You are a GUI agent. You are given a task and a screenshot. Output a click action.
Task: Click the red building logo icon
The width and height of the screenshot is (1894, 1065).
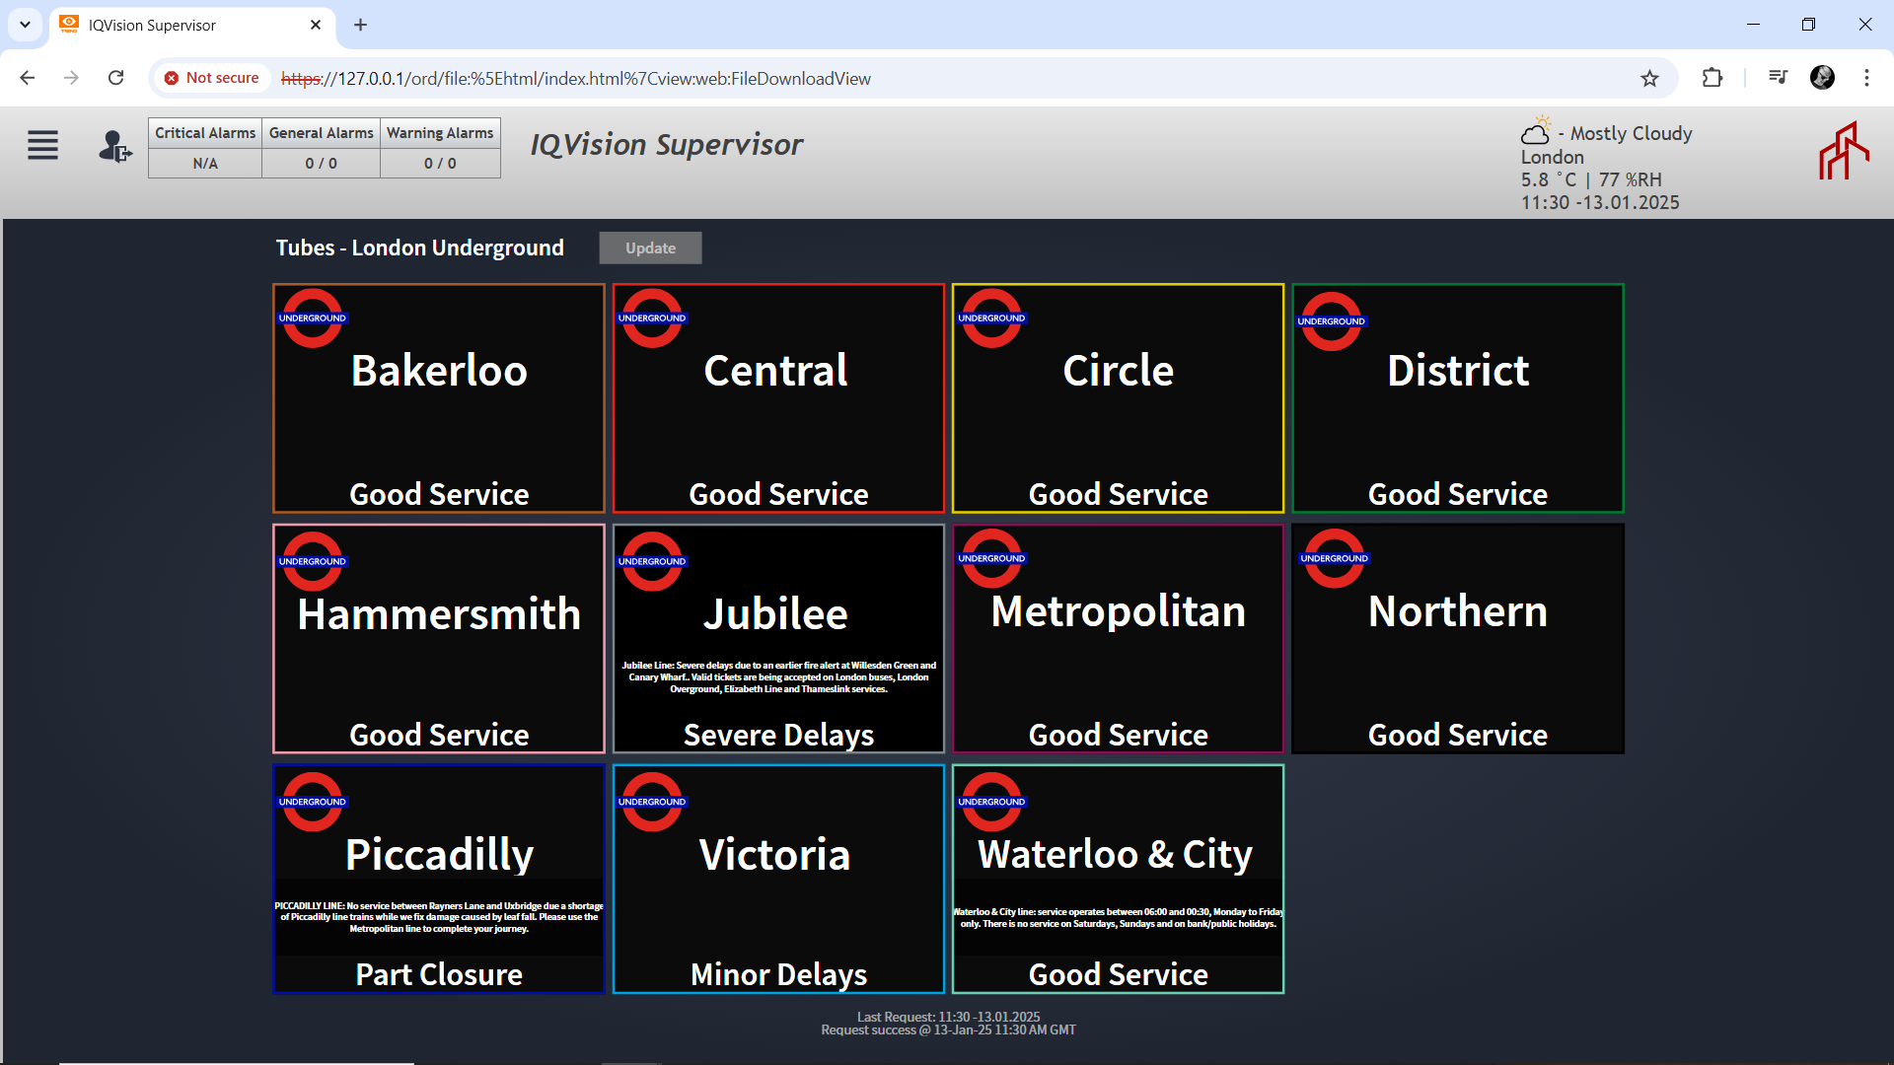tap(1844, 151)
